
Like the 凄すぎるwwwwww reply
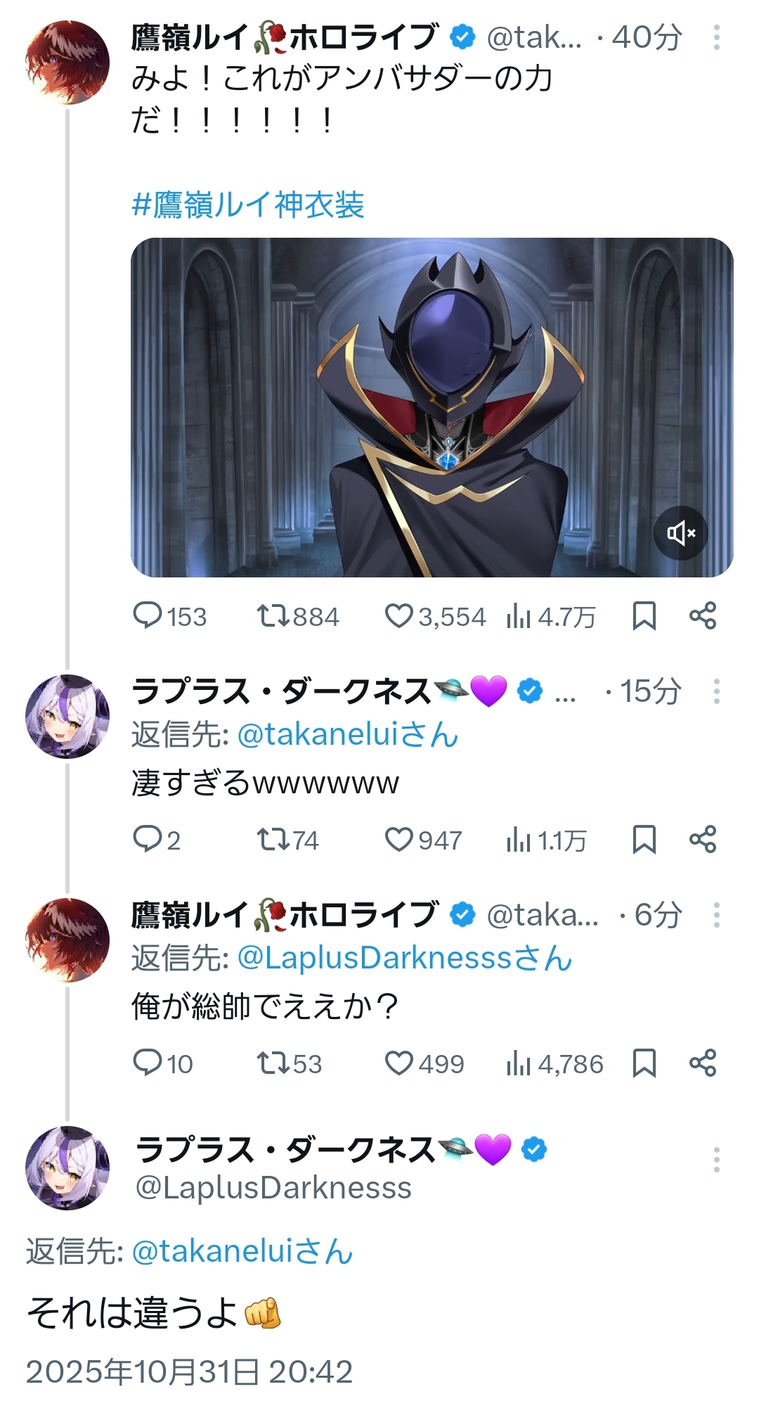pyautogui.click(x=398, y=840)
